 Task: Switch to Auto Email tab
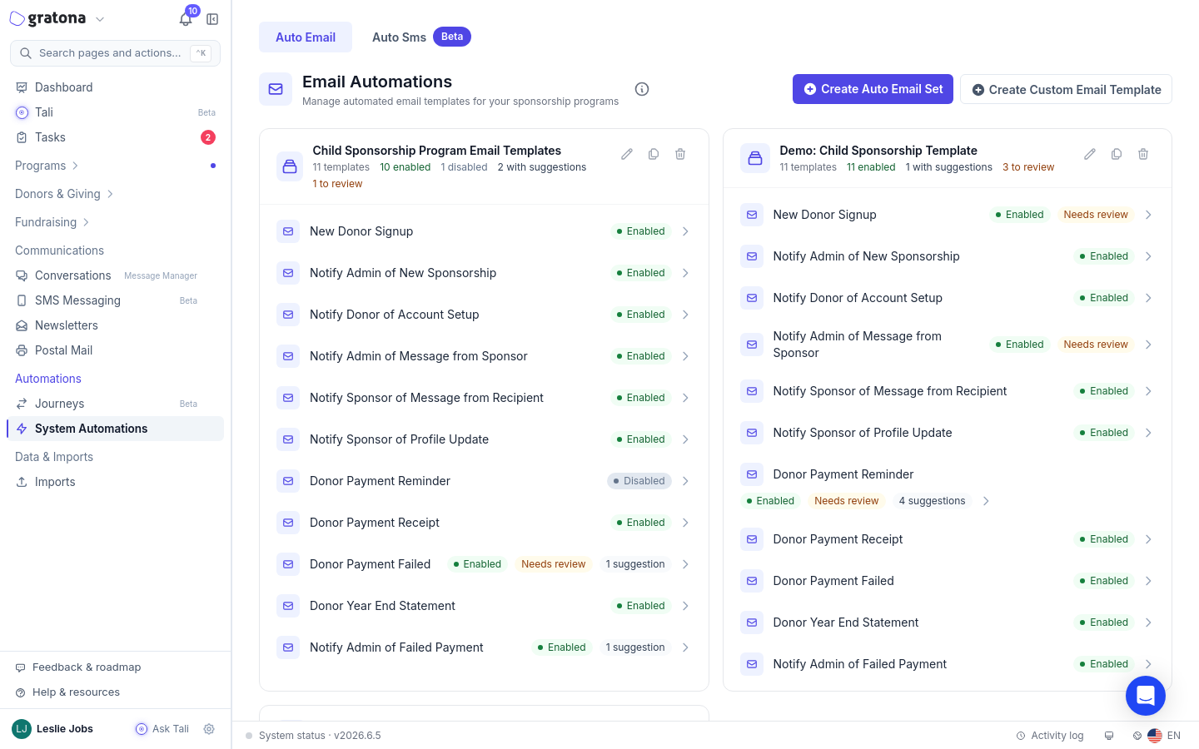[x=306, y=37]
